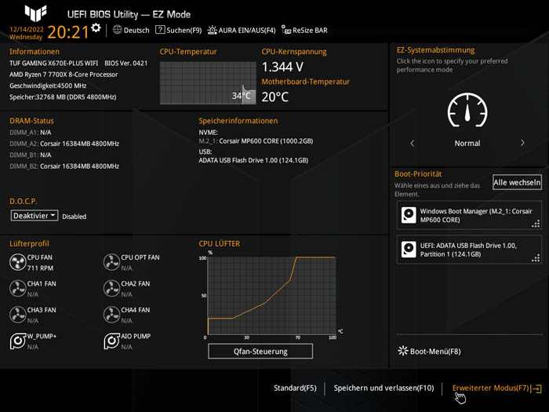Click Speichern und verlassen(F10)

click(384, 388)
